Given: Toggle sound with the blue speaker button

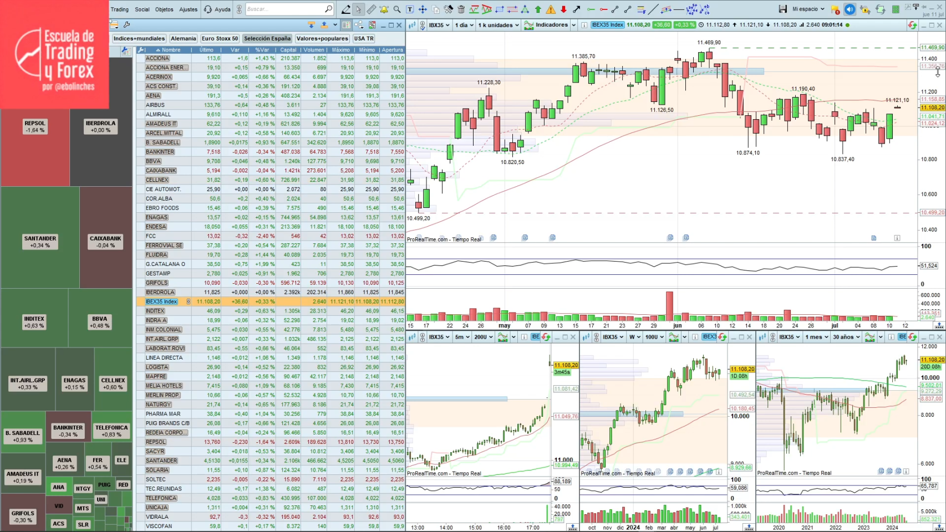Looking at the screenshot, I should [850, 9].
